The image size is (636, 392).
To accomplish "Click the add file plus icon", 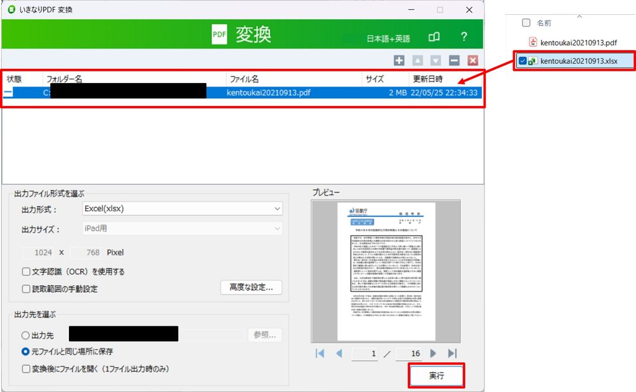I will click(399, 60).
